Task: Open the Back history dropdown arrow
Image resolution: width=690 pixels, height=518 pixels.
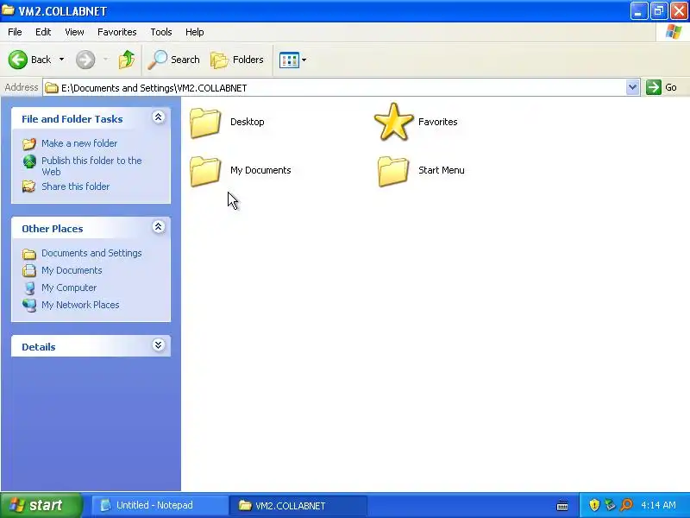Action: pos(61,60)
